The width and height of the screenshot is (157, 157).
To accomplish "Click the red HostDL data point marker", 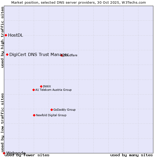I will 6,35.
